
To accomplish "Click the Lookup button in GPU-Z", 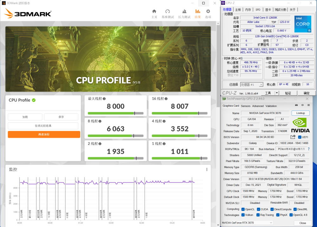I will [x=300, y=113].
